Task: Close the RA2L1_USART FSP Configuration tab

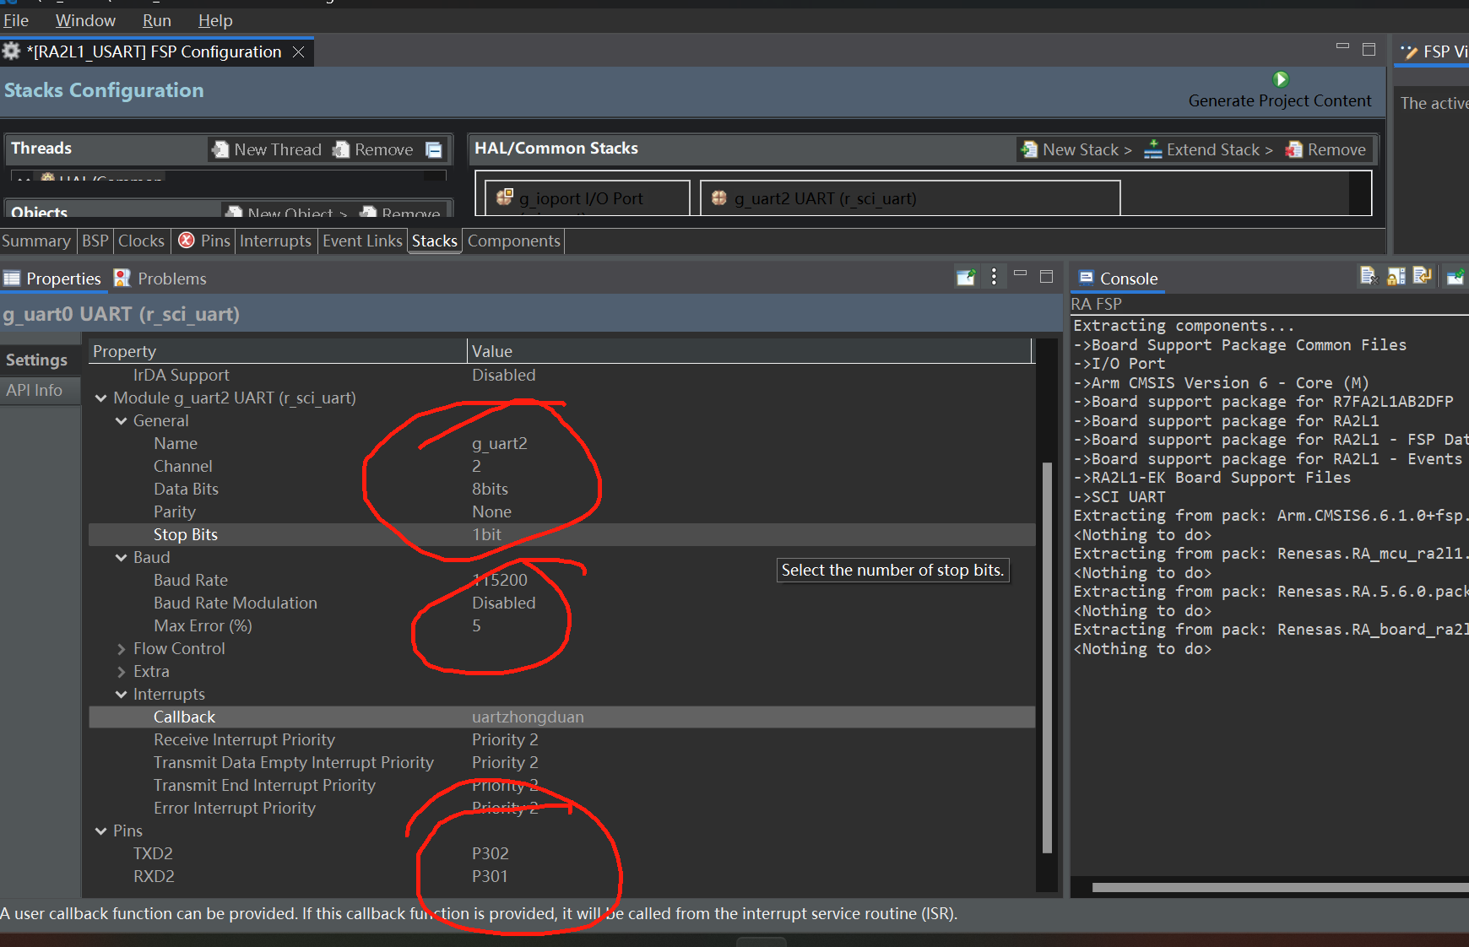Action: 298,52
